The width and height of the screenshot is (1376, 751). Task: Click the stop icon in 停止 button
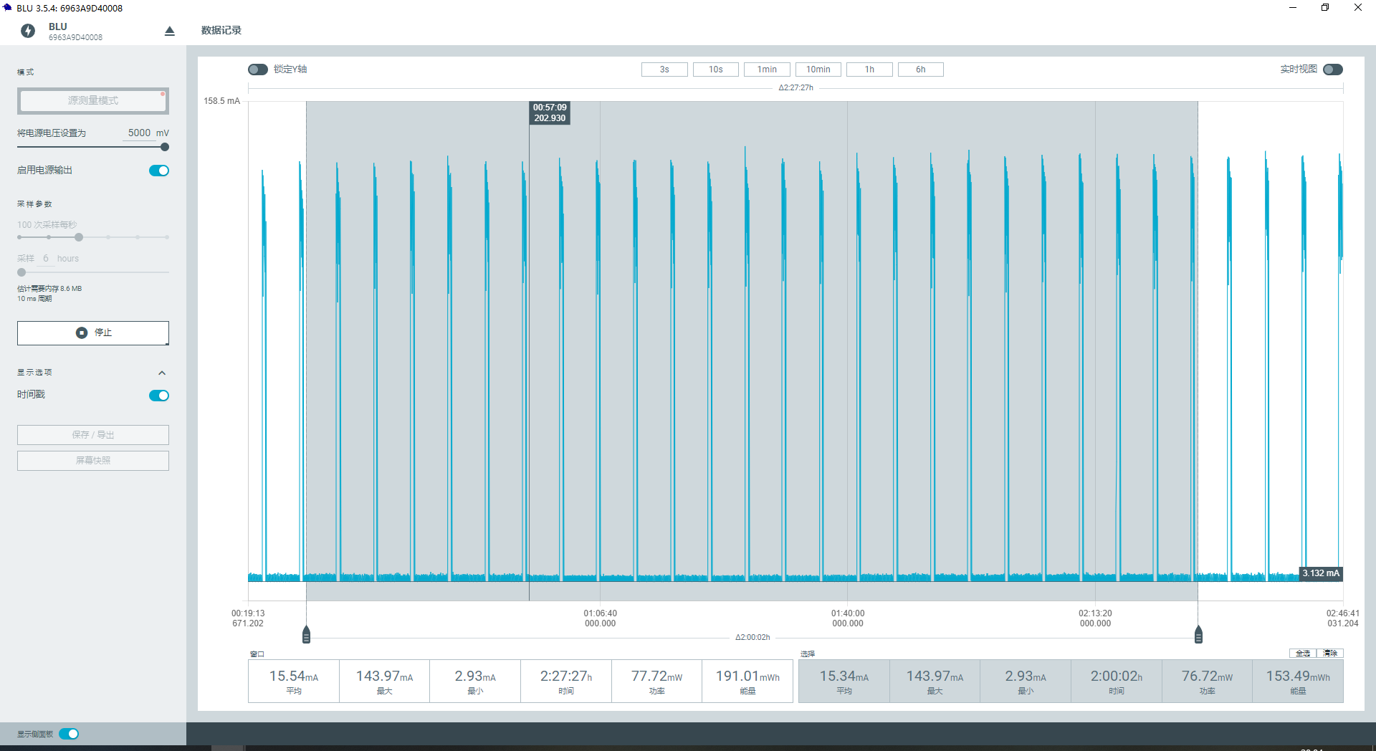[82, 333]
